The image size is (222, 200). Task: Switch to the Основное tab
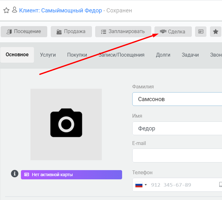click(17, 55)
